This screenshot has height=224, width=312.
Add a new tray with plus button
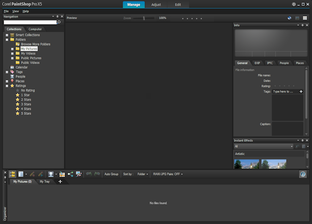point(60,181)
